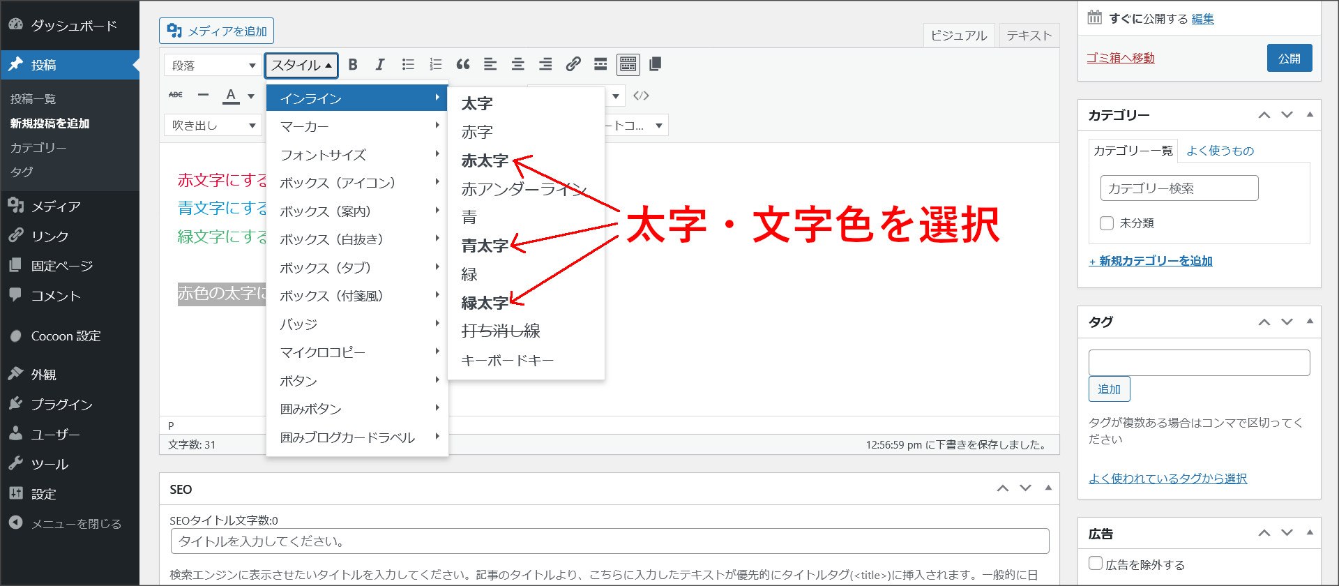Click the メディアを追加 button
This screenshot has width=1339, height=586.
[217, 31]
